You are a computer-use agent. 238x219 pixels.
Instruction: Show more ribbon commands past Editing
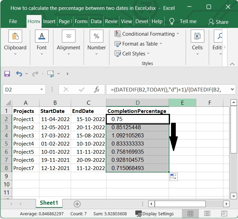click(225, 47)
